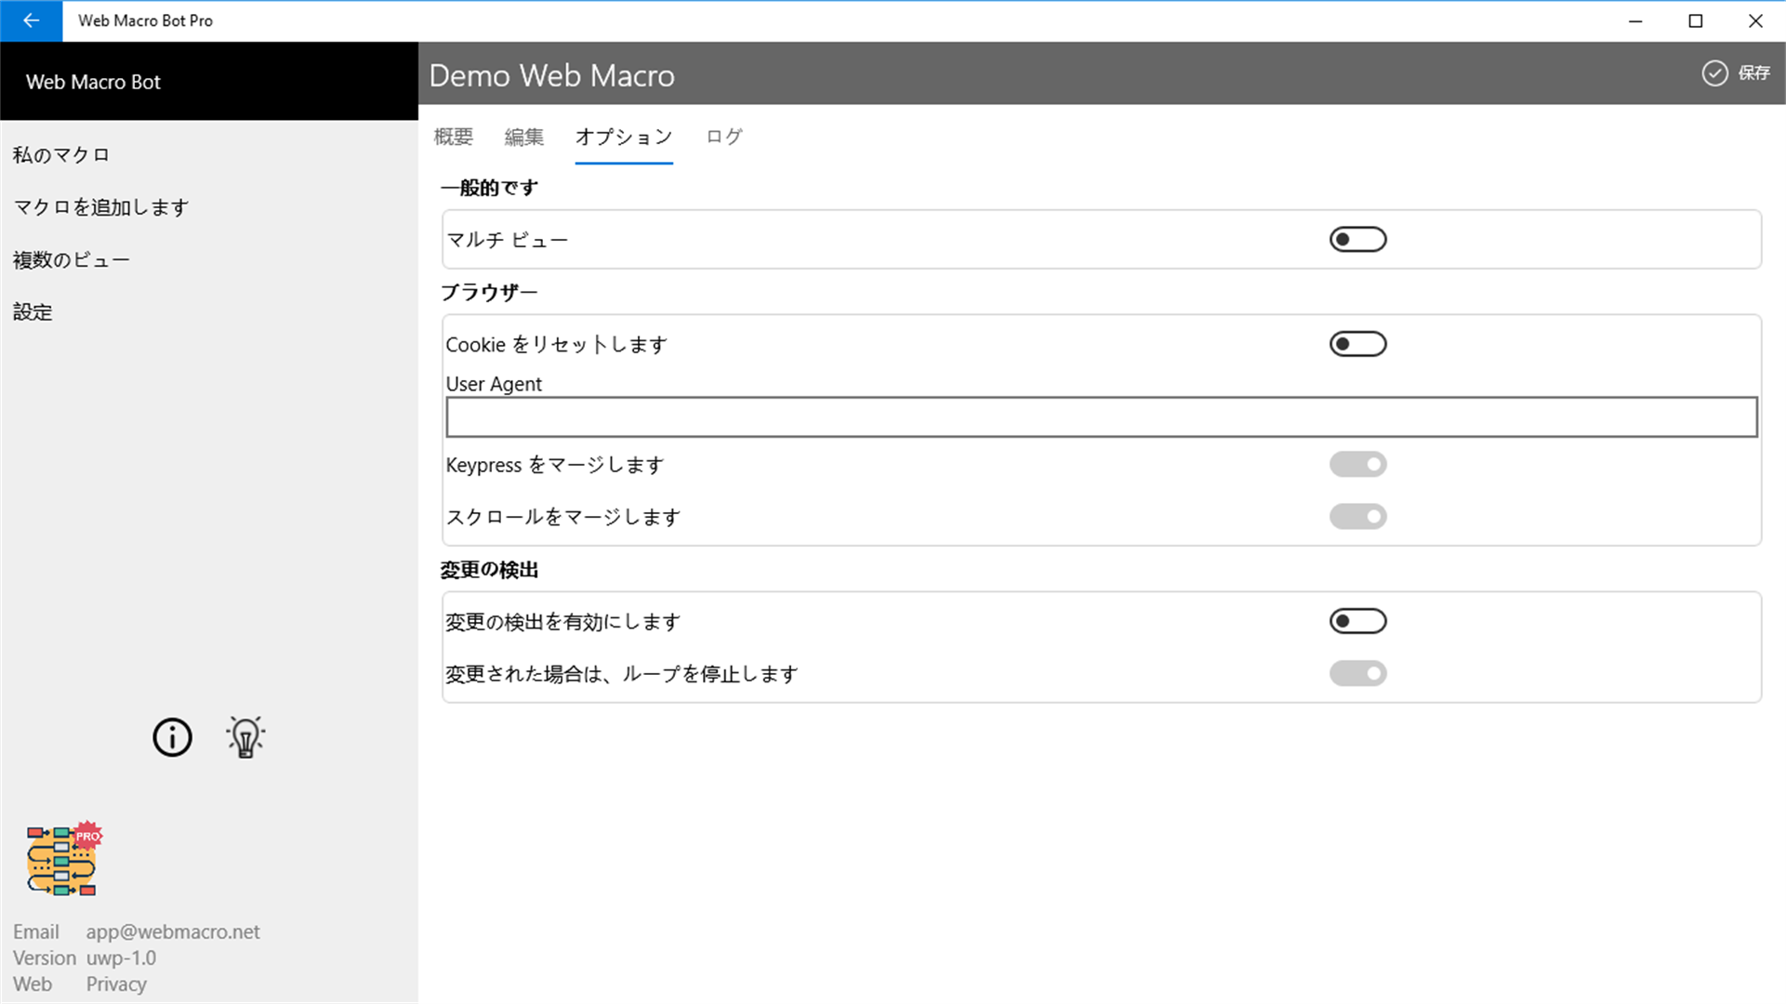Screen dimensions: 1786x1004
Task: Open the info circle icon in sidebar
Action: (x=172, y=737)
